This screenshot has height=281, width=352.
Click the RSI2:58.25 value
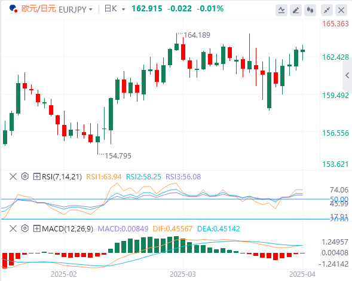pos(143,177)
